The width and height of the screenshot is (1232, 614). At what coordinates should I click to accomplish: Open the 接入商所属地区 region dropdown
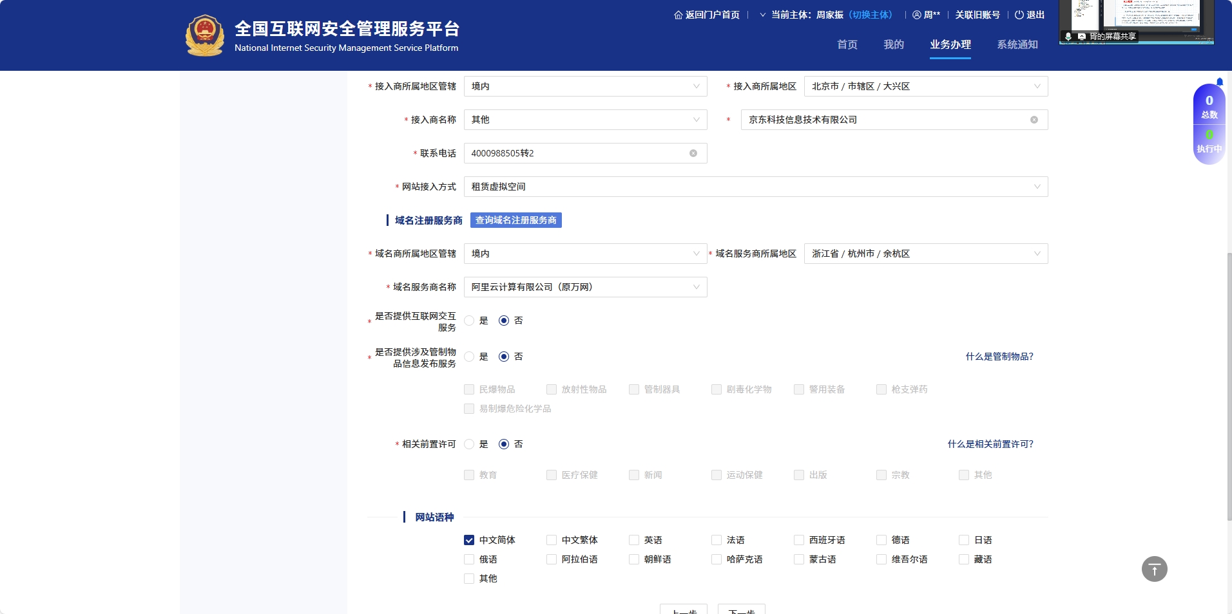tap(925, 86)
